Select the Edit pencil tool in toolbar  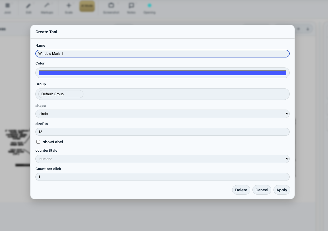(x=28, y=6)
